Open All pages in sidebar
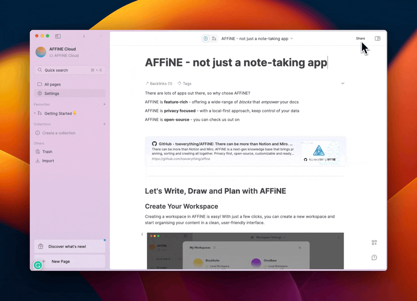 70,84
